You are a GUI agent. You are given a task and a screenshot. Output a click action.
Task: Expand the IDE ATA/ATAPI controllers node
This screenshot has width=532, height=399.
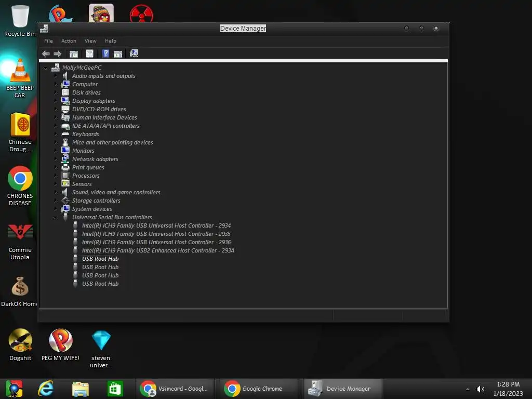tap(56, 126)
